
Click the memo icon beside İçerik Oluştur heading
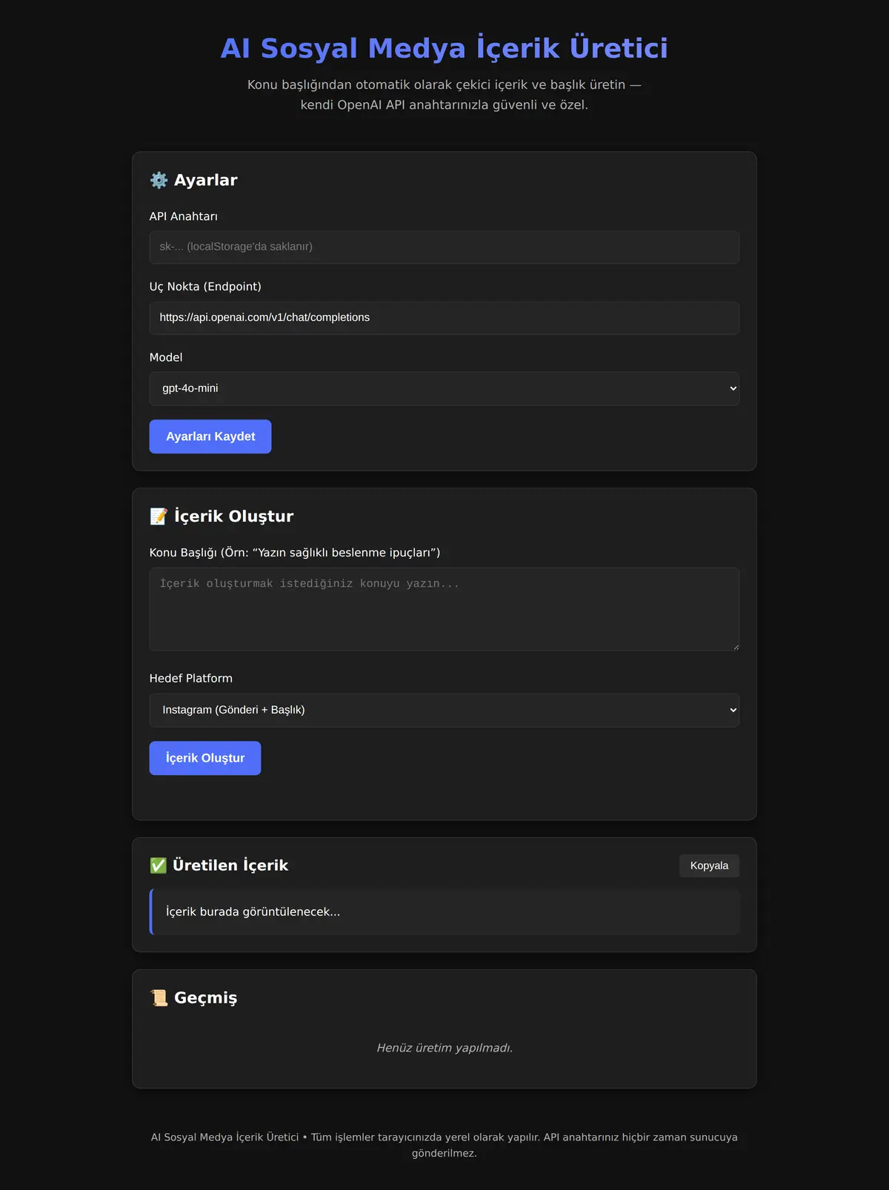(x=159, y=516)
